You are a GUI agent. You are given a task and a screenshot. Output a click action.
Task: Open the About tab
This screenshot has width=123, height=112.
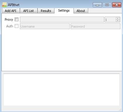[81, 11]
